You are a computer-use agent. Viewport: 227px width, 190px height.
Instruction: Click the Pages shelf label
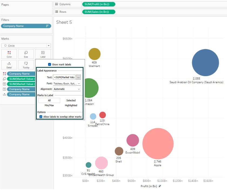click(5, 5)
